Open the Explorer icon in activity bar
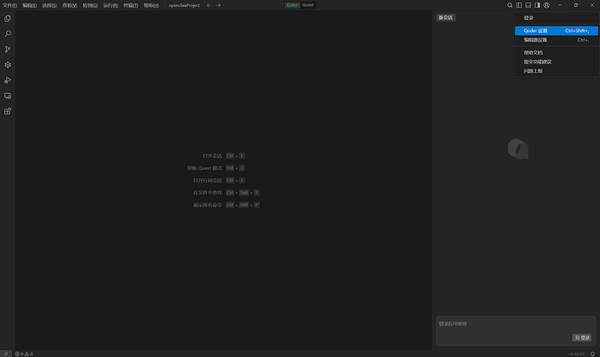The image size is (600, 357). 8,18
